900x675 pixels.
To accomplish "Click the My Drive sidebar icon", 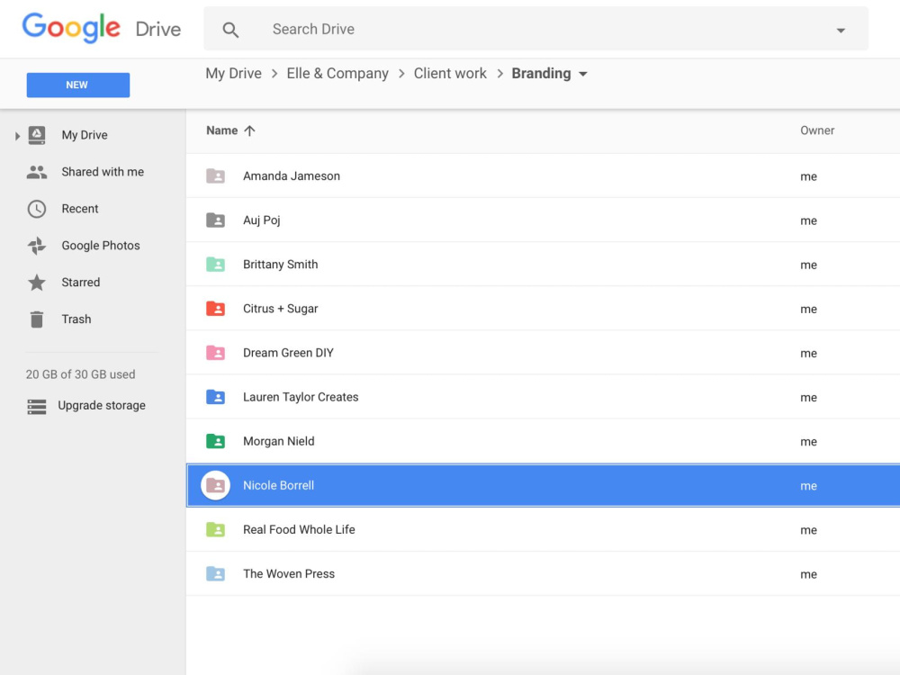I will pos(37,136).
